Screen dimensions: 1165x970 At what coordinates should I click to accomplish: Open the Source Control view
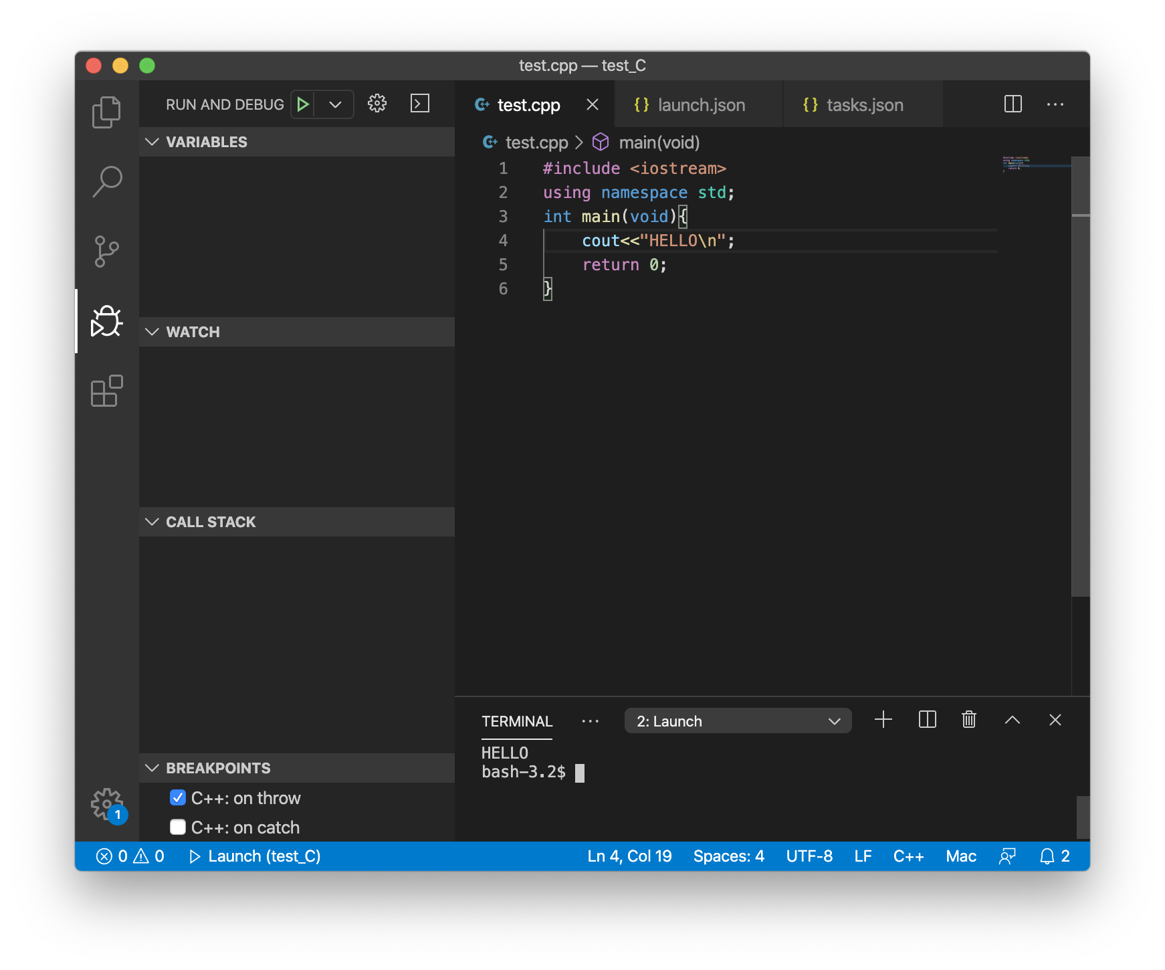point(106,252)
